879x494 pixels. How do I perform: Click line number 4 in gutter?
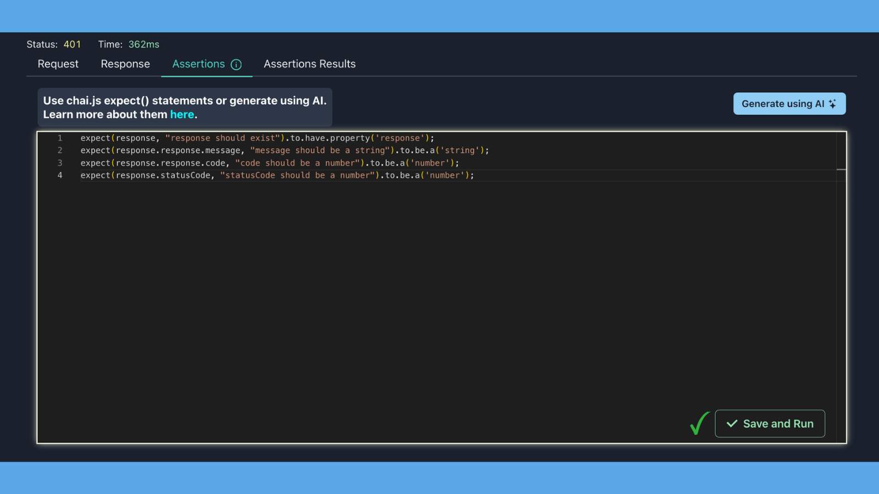pyautogui.click(x=60, y=175)
